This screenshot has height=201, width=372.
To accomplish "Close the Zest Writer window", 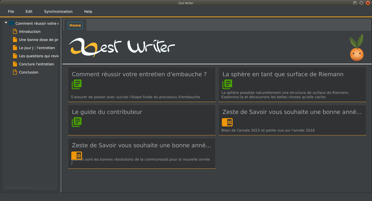I will (x=368, y=3).
